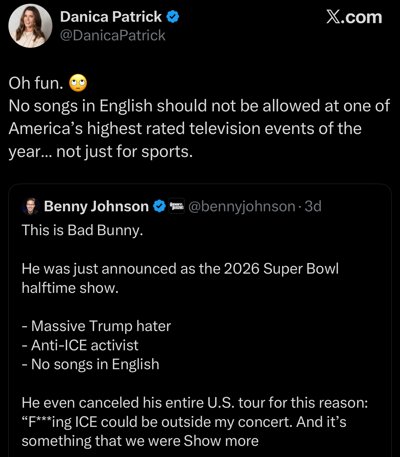Click Benny Johnson's blue verified checkmark
The image size is (400, 457).
click(159, 206)
